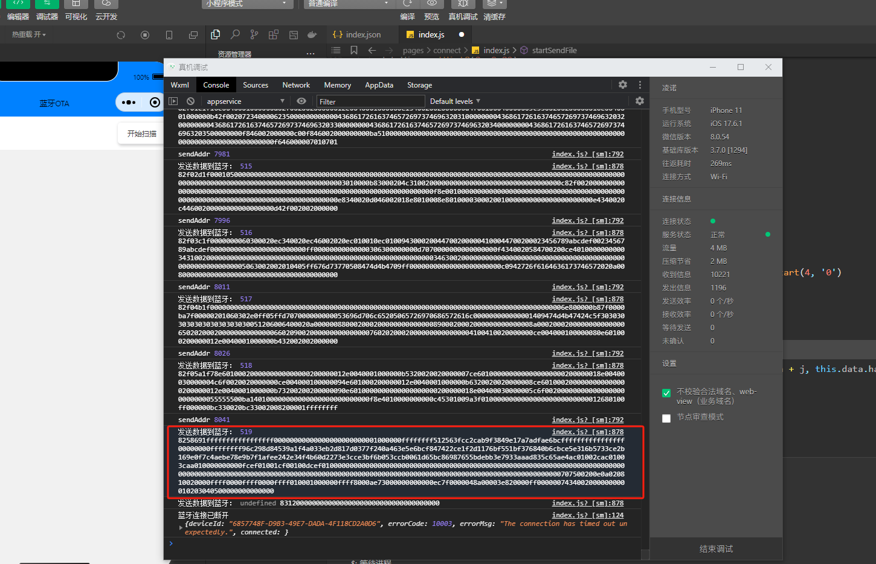Open the Default levels dropdown
Viewport: 876px width, 564px height.
click(455, 101)
